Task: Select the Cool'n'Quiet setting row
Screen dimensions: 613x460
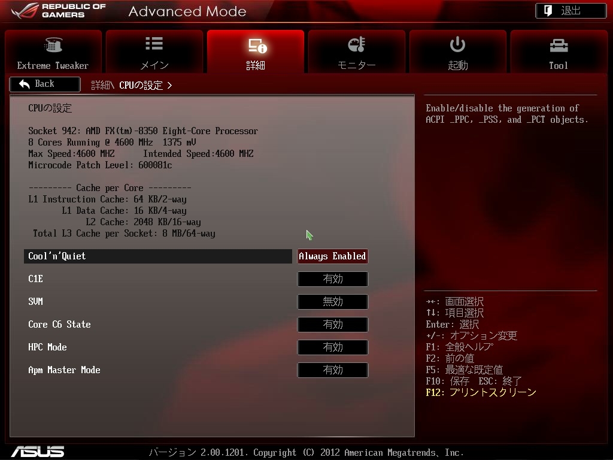Action: pyautogui.click(x=158, y=256)
